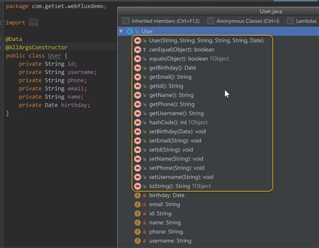Check the Lambdas checkbox
This screenshot has height=248, width=319.
290,21
